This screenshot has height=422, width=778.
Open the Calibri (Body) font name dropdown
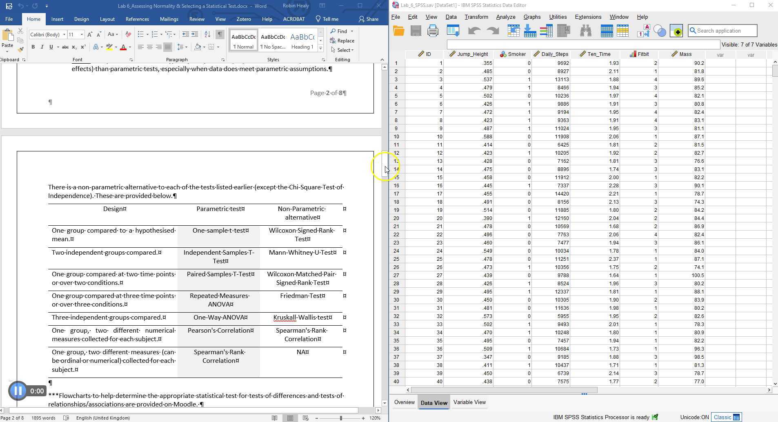coord(64,35)
